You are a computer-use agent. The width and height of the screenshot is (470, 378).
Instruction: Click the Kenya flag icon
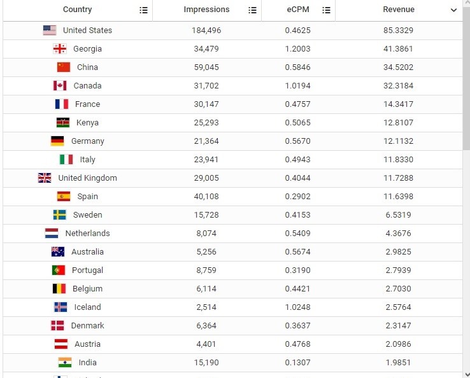tap(63, 123)
